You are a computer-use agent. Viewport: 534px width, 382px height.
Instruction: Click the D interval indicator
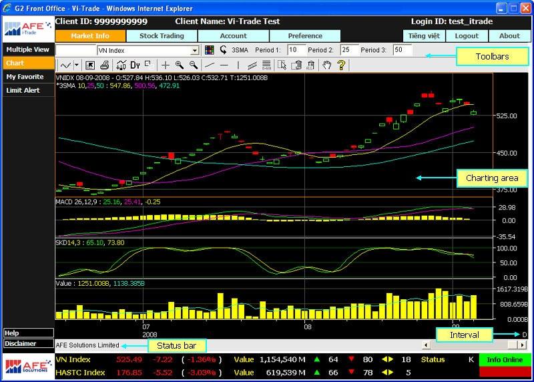click(x=525, y=335)
